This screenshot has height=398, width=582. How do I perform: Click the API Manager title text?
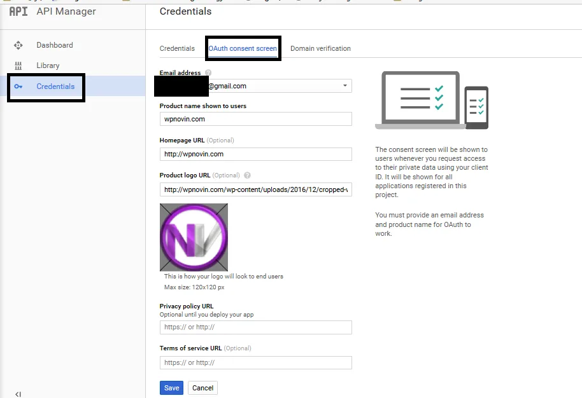point(66,11)
